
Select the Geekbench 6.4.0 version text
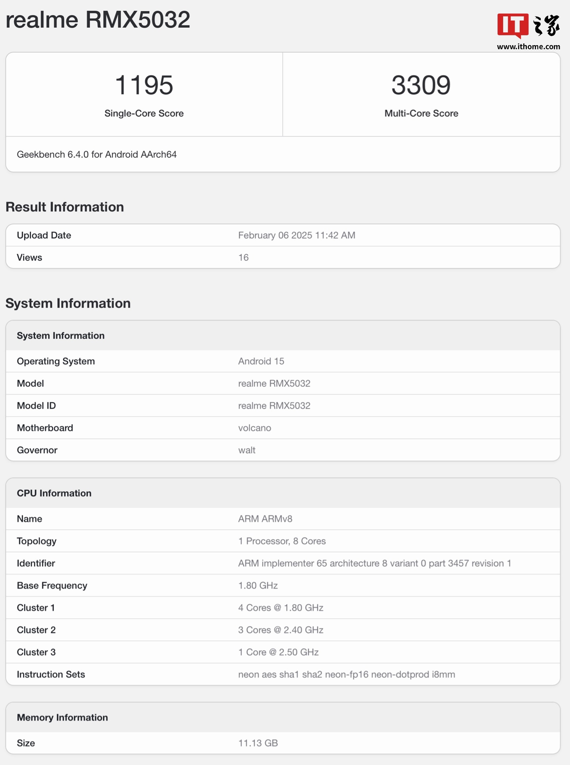pyautogui.click(x=97, y=155)
